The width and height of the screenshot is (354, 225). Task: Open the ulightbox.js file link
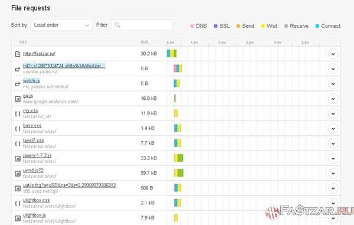pos(35,215)
